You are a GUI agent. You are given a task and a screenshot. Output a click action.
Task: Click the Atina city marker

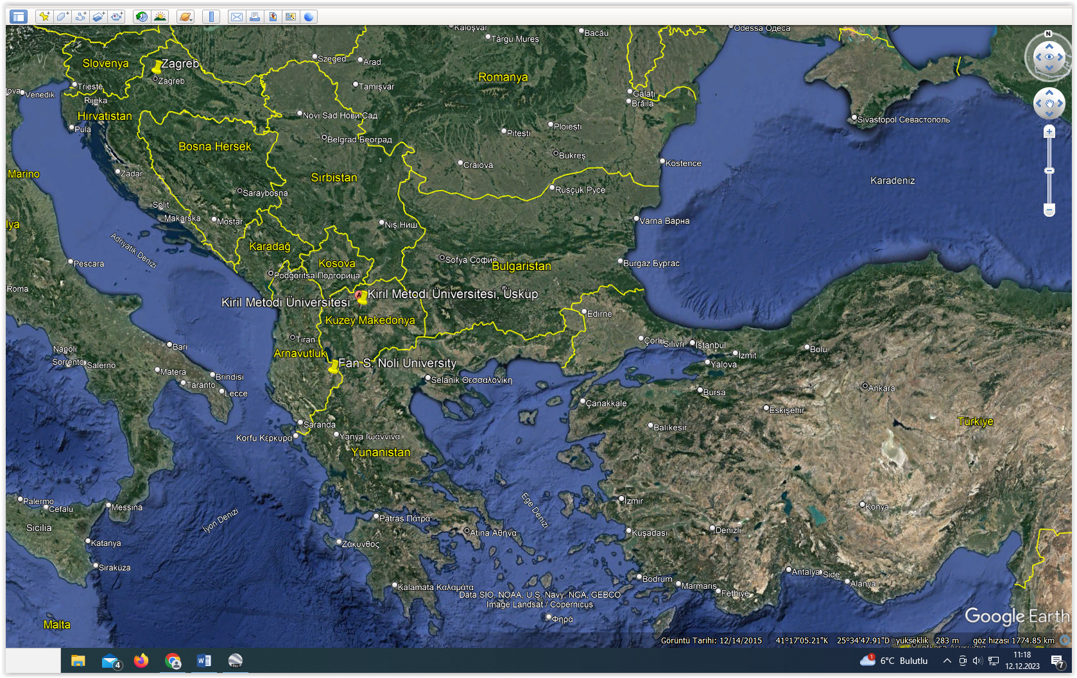[x=467, y=531]
